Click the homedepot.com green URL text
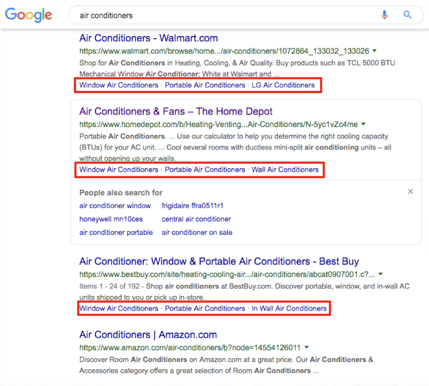This screenshot has height=386, width=429. point(219,124)
